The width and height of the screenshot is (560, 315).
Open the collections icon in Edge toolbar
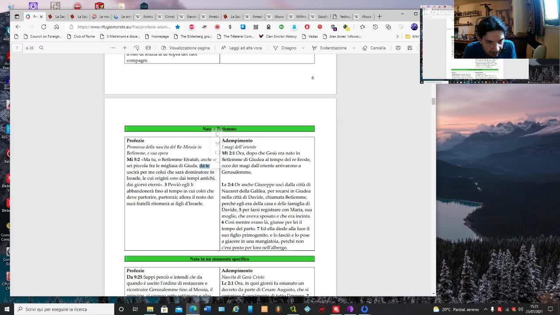click(x=388, y=27)
